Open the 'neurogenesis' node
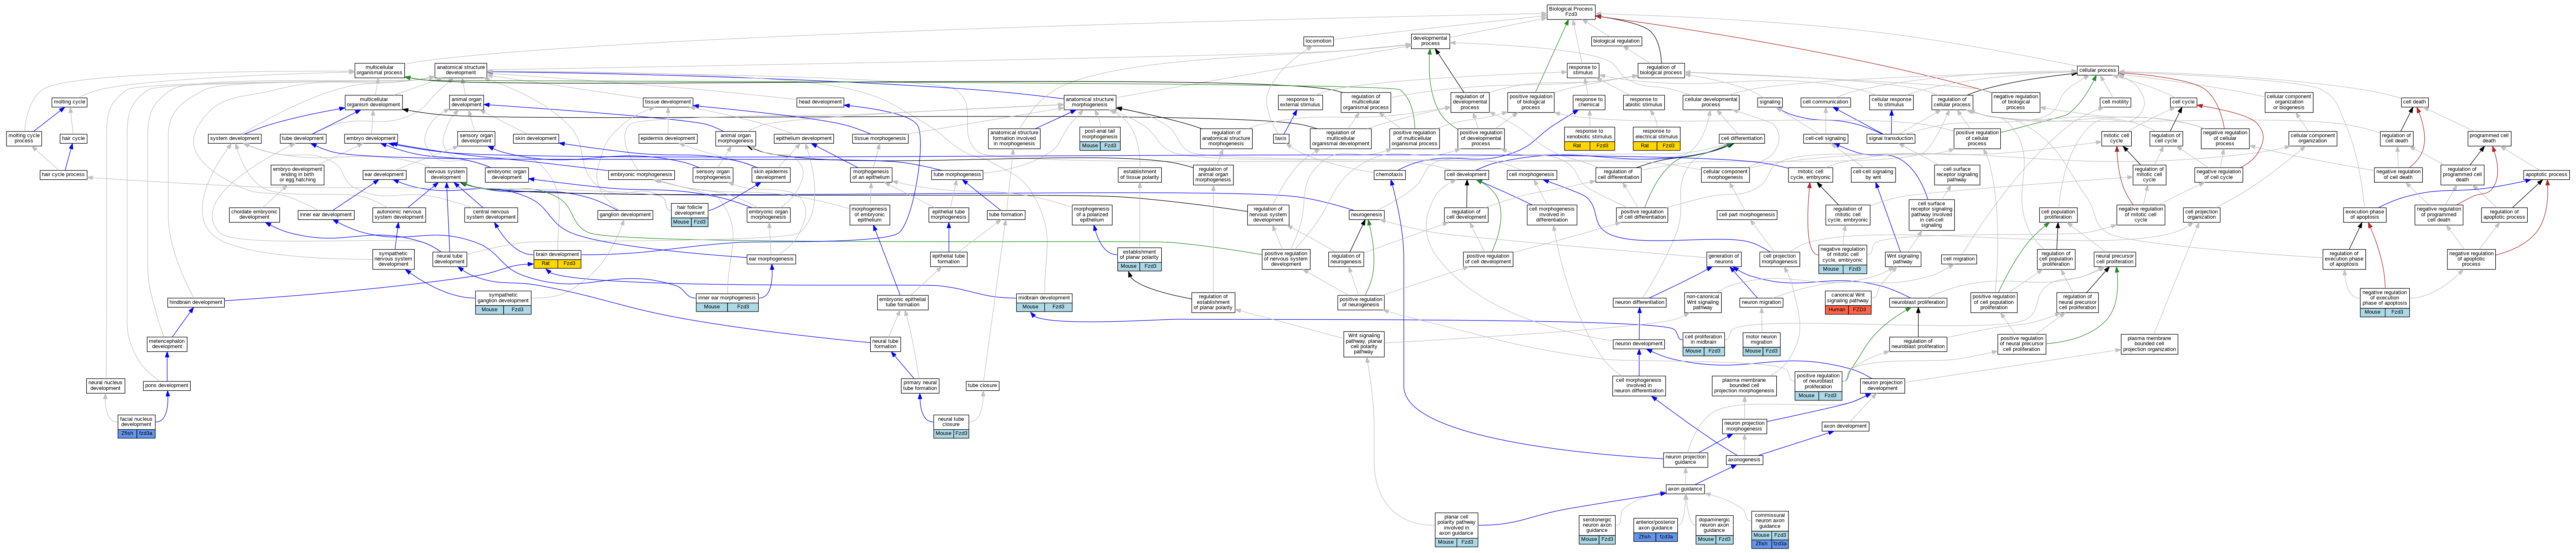The height and width of the screenshot is (553, 2576). (1366, 215)
